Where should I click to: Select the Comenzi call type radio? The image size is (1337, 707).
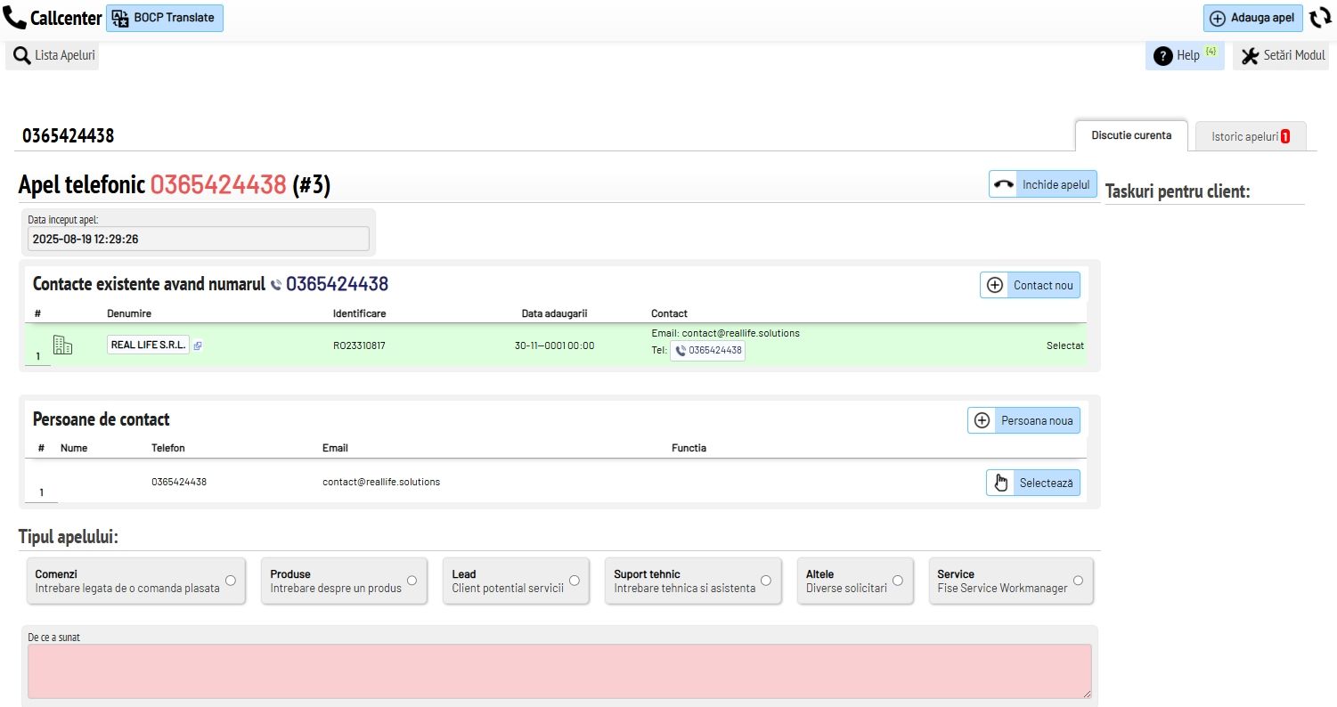pos(230,581)
